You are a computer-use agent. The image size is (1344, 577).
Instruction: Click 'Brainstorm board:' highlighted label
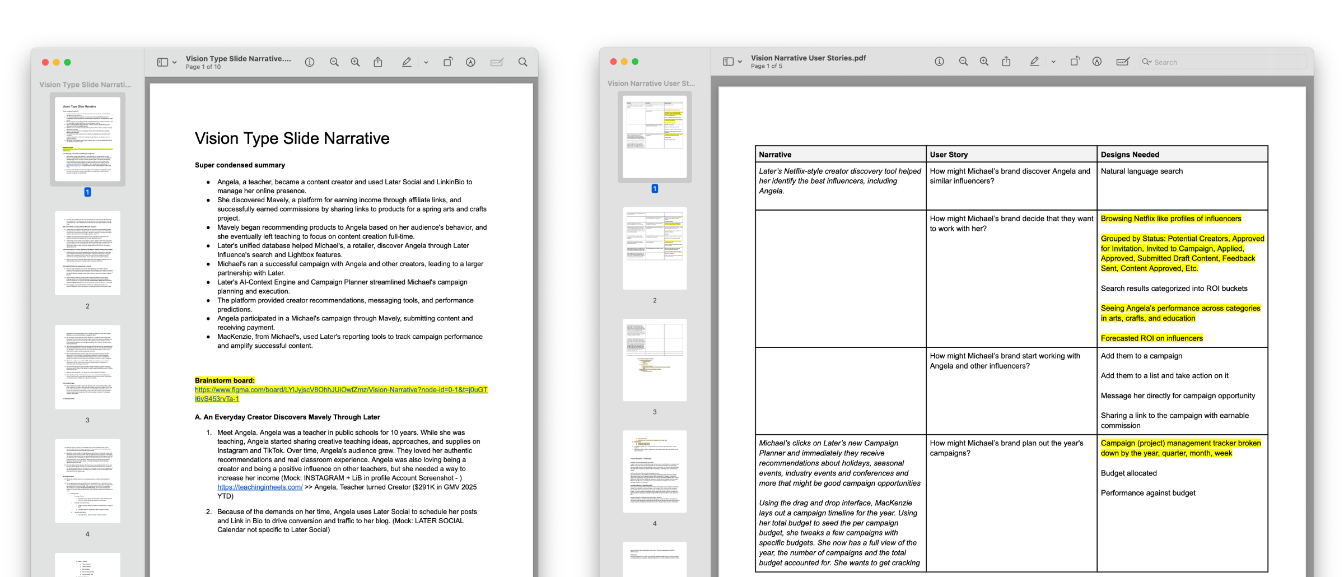(225, 380)
